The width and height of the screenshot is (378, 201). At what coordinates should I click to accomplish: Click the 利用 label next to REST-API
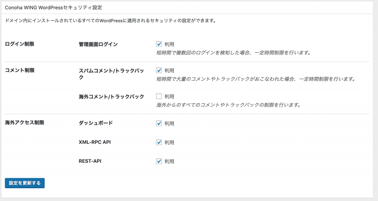[169, 161]
